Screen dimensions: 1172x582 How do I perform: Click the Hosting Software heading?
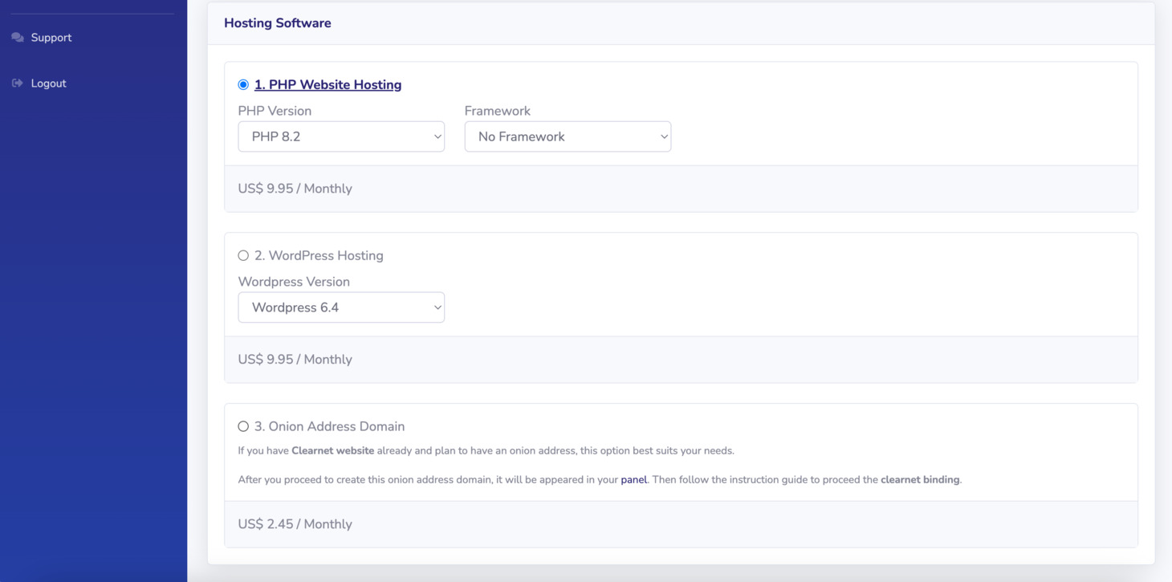pyautogui.click(x=278, y=23)
